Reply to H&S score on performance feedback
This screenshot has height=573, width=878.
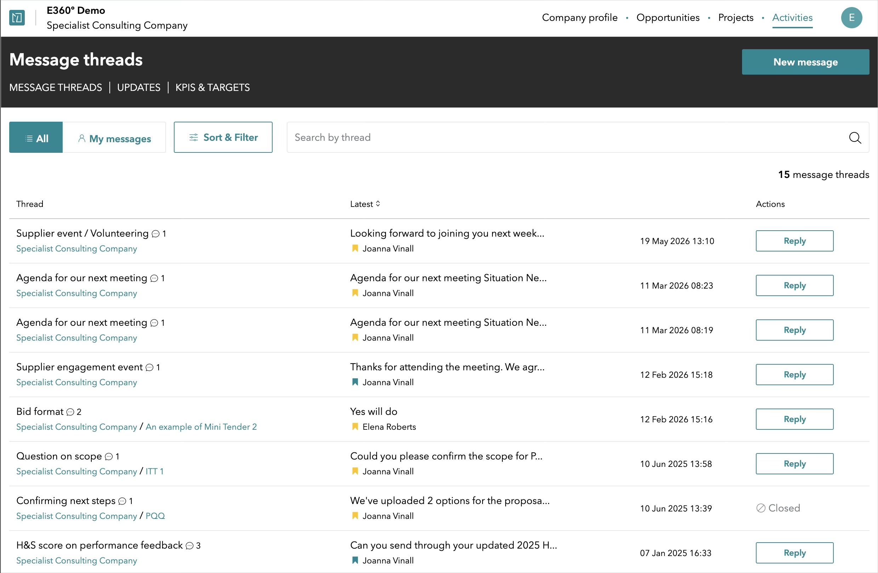[794, 553]
